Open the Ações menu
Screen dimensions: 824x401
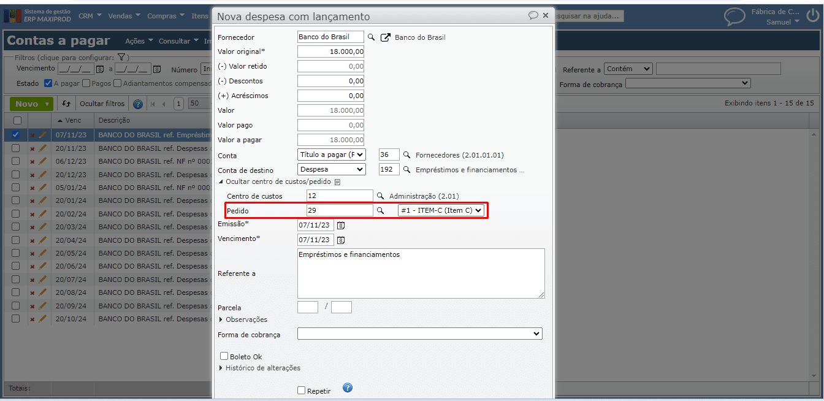139,41
